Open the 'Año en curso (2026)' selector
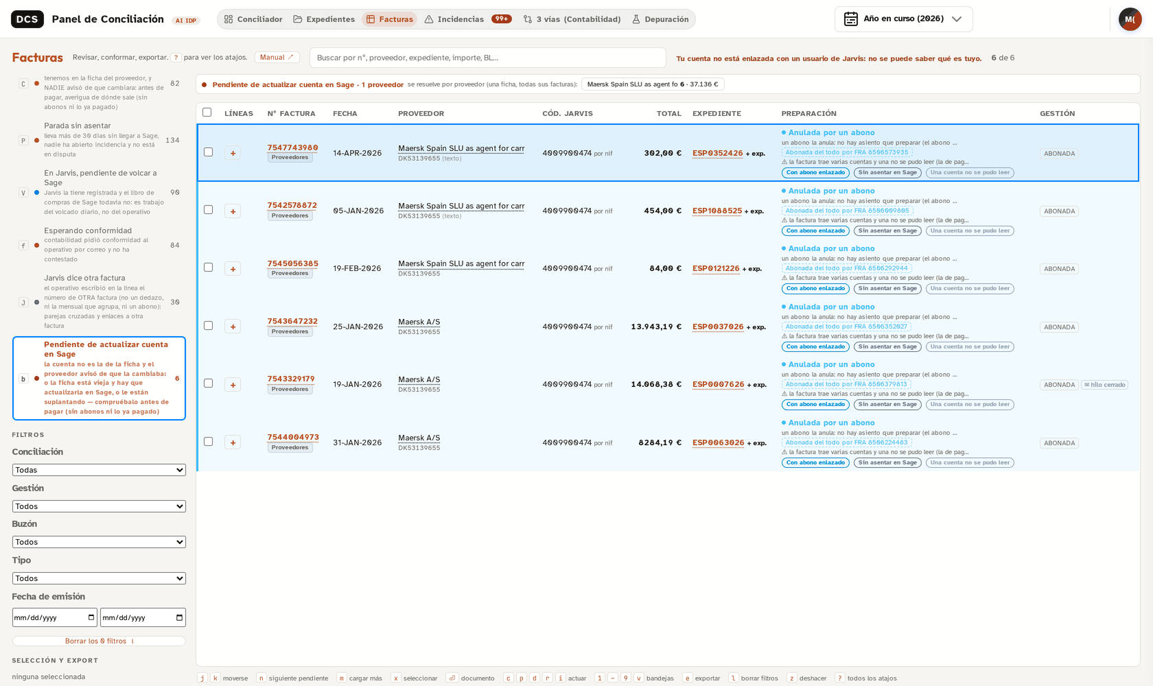Screen dimensions: 1153x686 [903, 19]
